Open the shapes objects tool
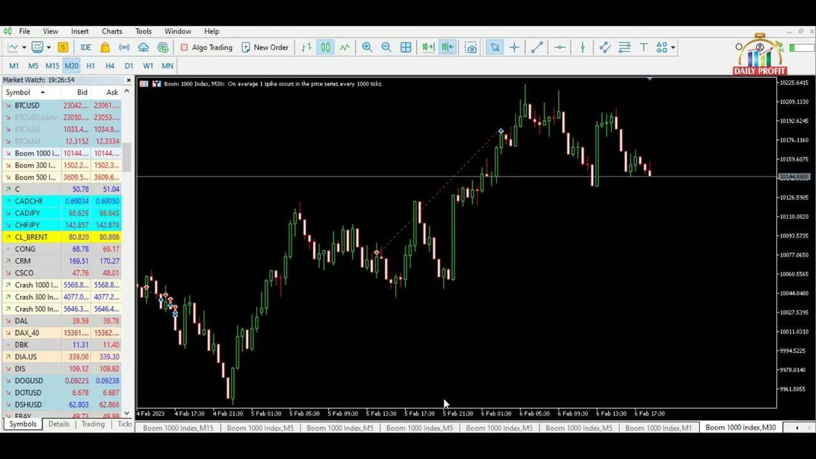The width and height of the screenshot is (816, 459). coord(662,47)
